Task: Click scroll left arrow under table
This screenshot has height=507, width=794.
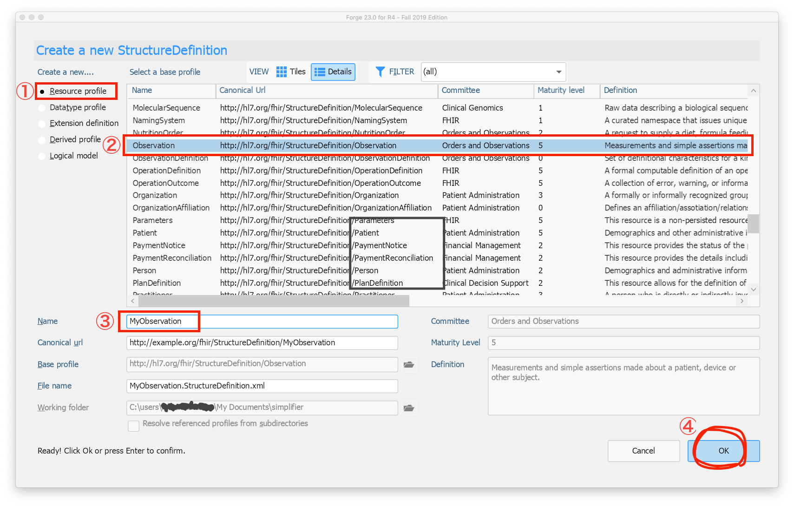Action: [x=133, y=301]
